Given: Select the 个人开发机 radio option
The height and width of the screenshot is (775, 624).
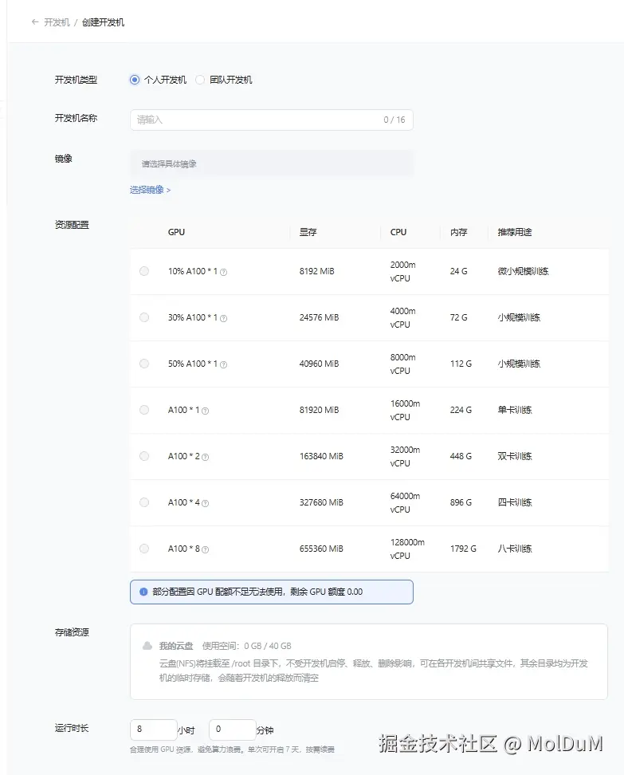Looking at the screenshot, I should point(135,80).
